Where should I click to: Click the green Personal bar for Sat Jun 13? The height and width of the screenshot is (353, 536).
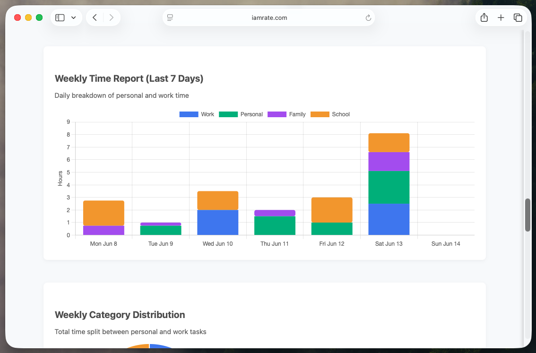pyautogui.click(x=389, y=187)
